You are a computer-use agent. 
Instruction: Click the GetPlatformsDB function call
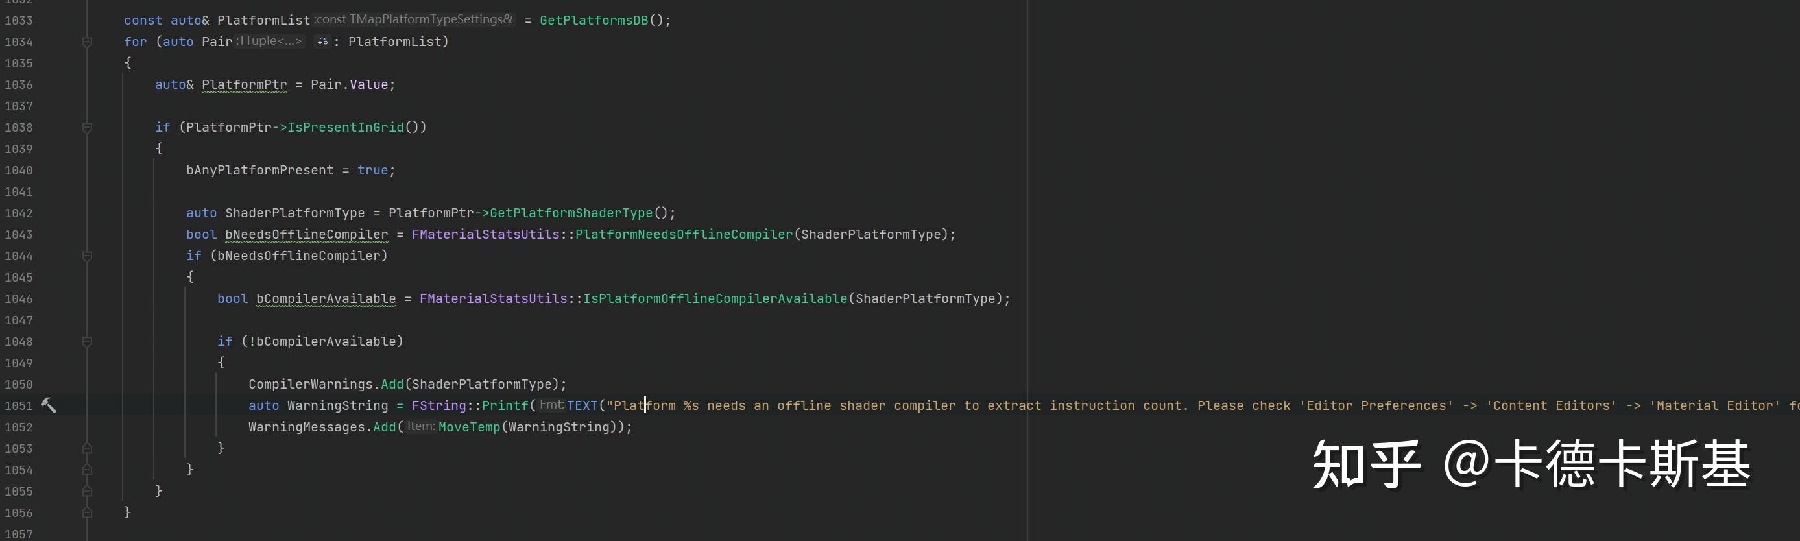click(594, 20)
